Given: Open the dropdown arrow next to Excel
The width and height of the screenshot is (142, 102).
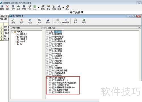Looking at the screenshot, I should (x=39, y=8).
